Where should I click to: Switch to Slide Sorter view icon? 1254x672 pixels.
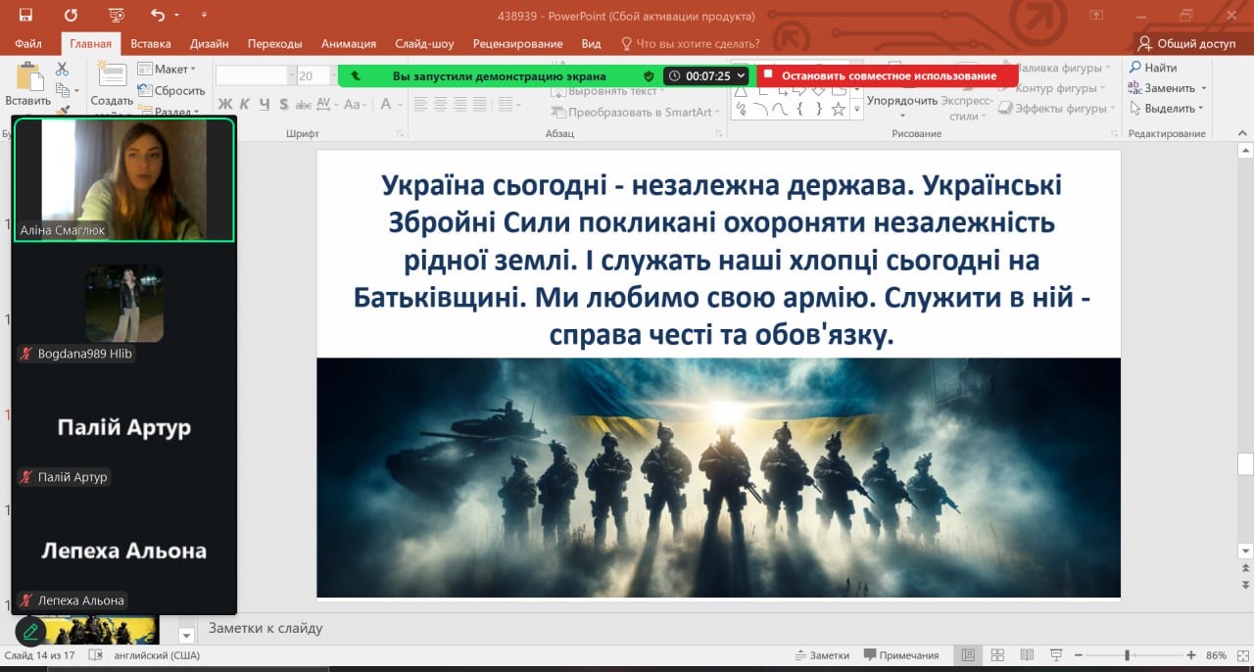point(997,654)
